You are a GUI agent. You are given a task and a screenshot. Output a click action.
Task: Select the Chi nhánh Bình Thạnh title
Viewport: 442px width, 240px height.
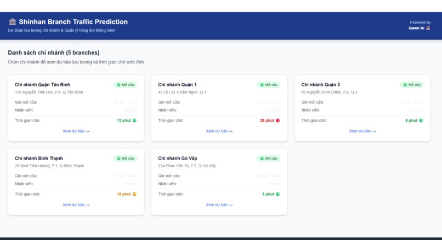pos(39,158)
